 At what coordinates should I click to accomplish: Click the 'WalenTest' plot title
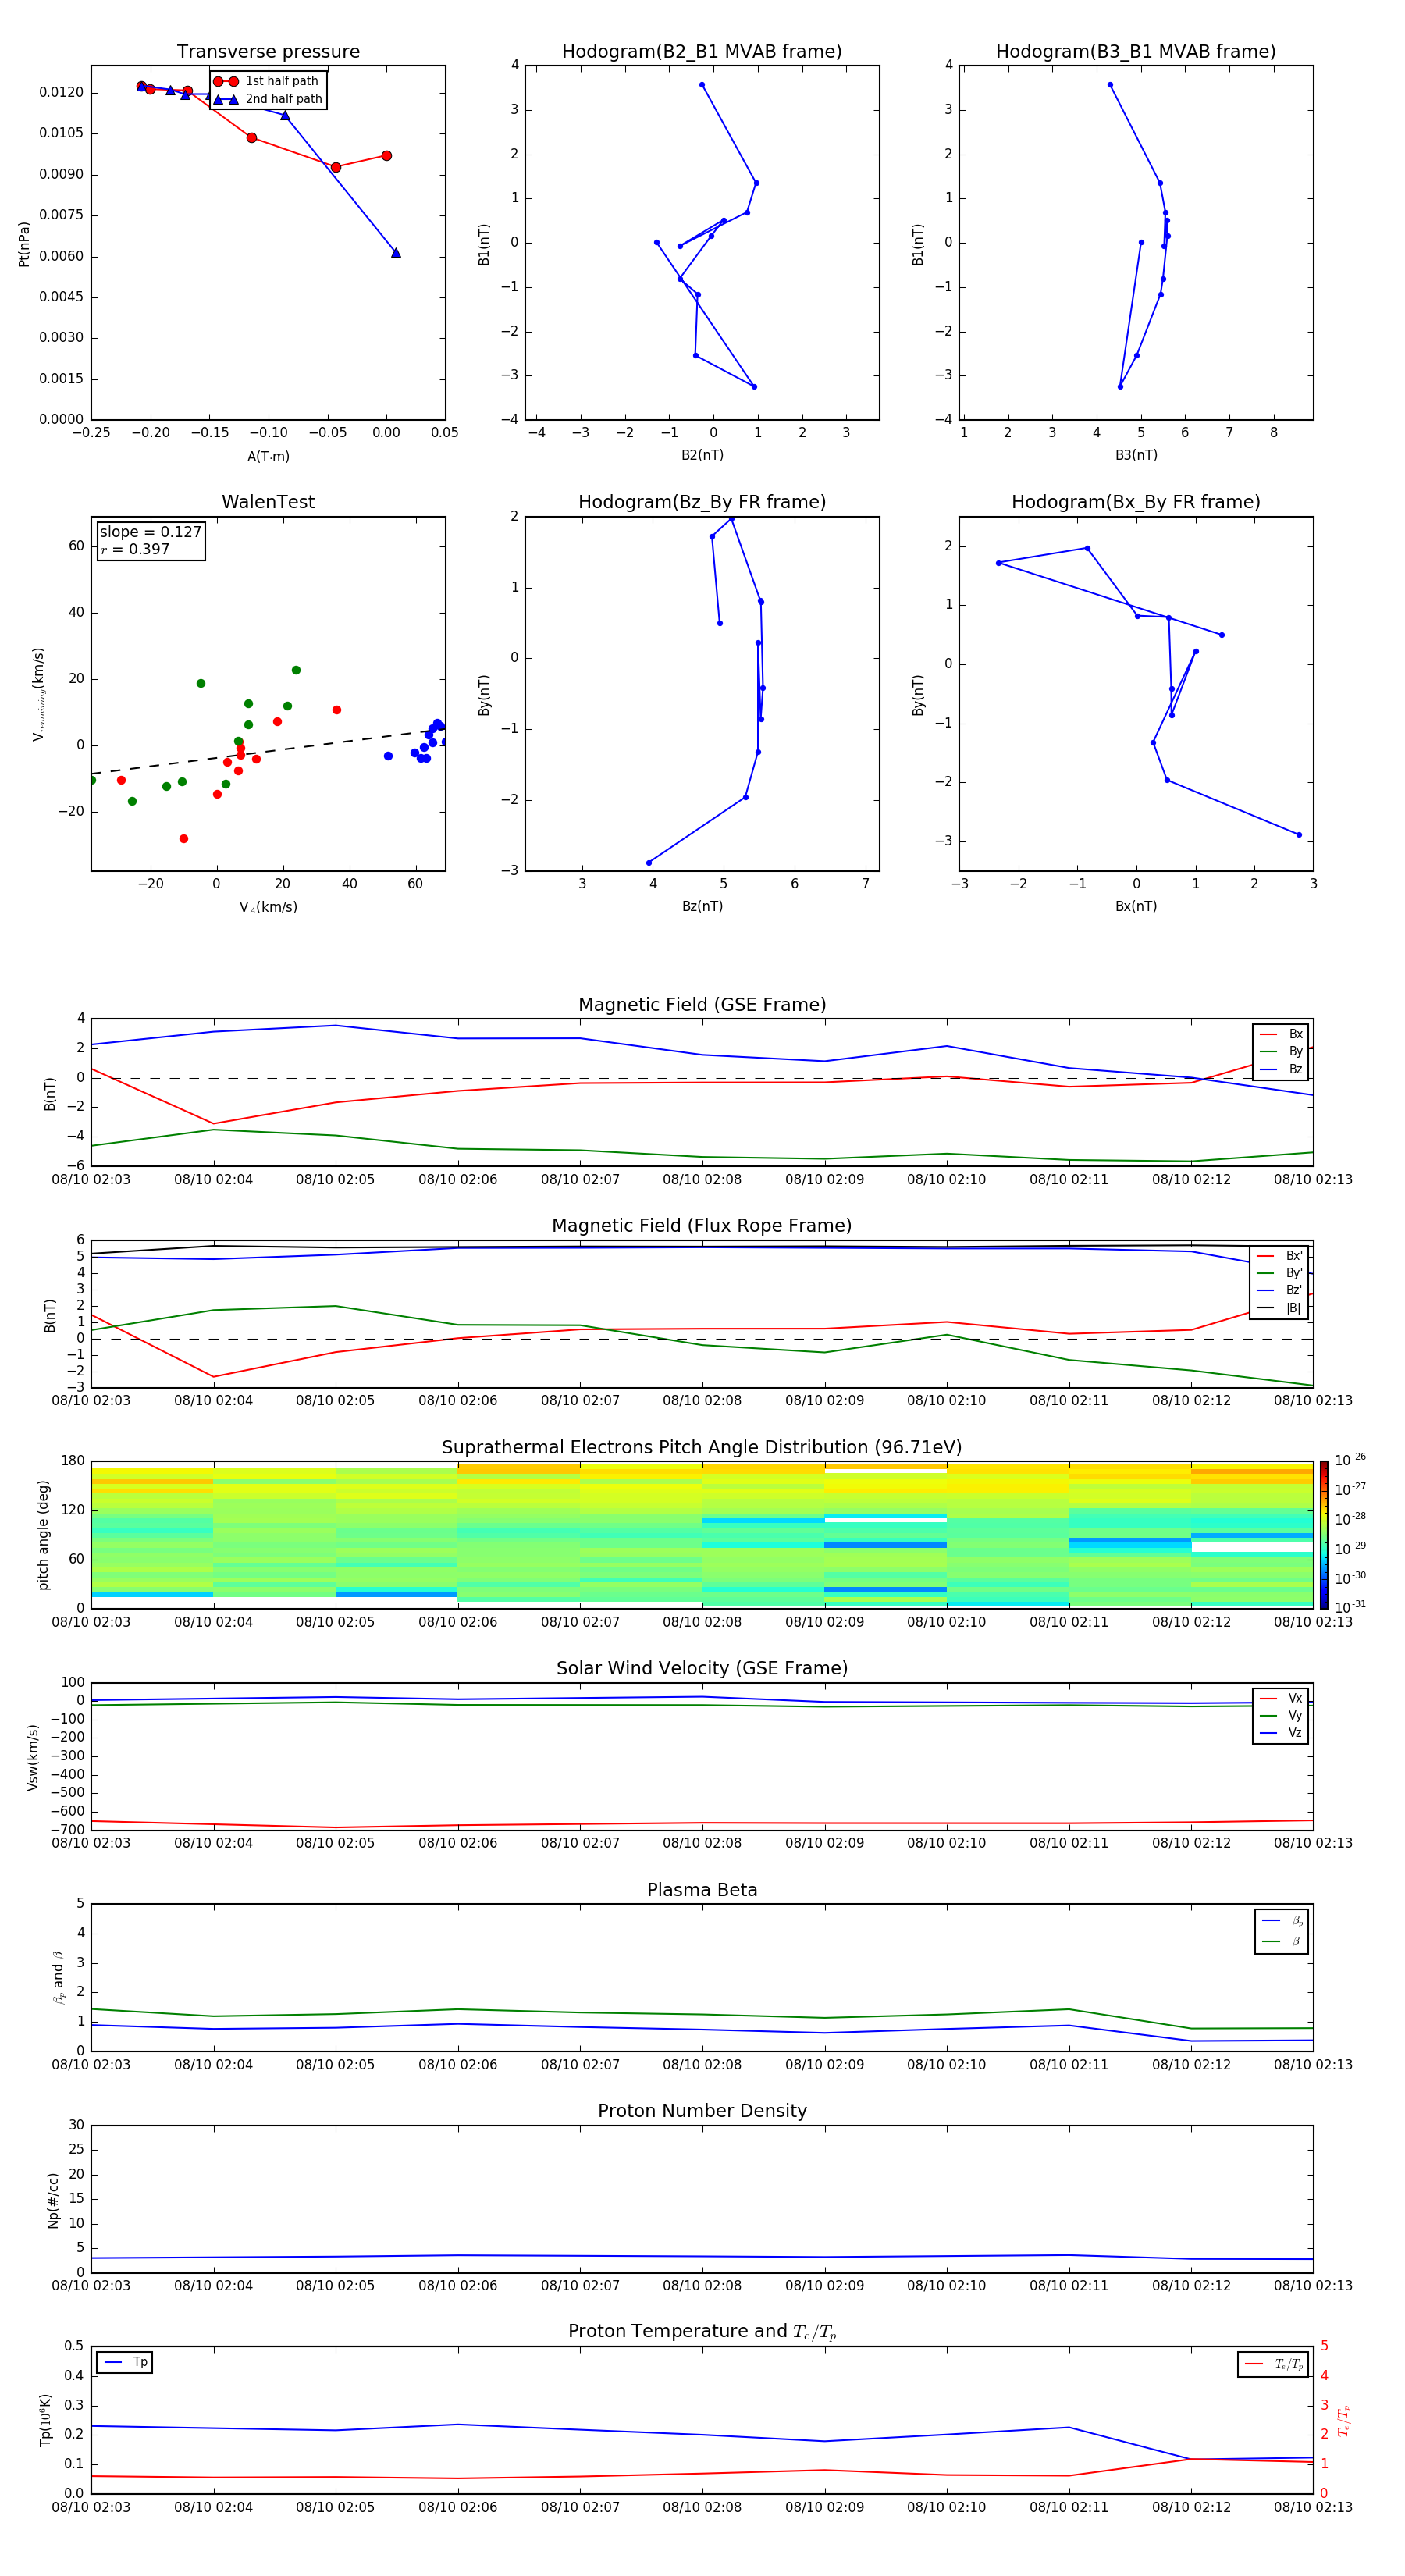pos(268,502)
